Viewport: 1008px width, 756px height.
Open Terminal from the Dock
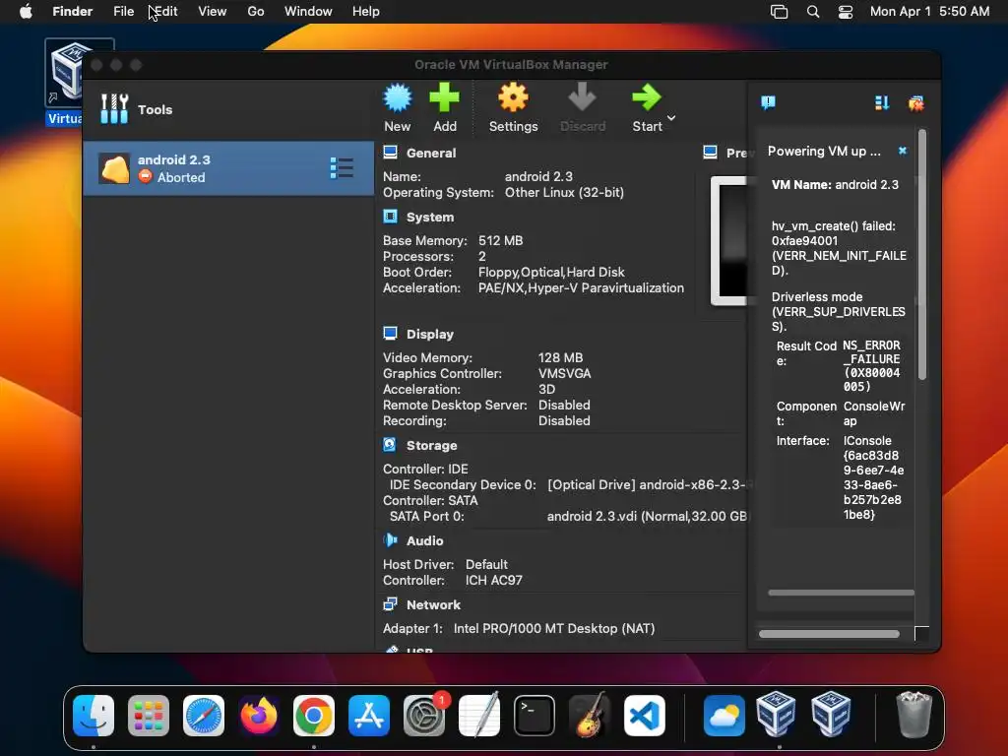(535, 715)
